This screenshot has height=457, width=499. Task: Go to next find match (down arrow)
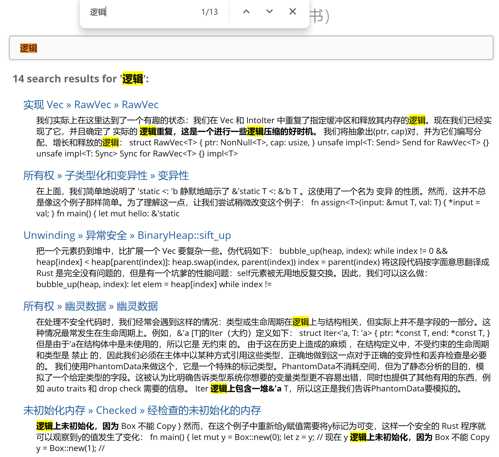point(269,12)
